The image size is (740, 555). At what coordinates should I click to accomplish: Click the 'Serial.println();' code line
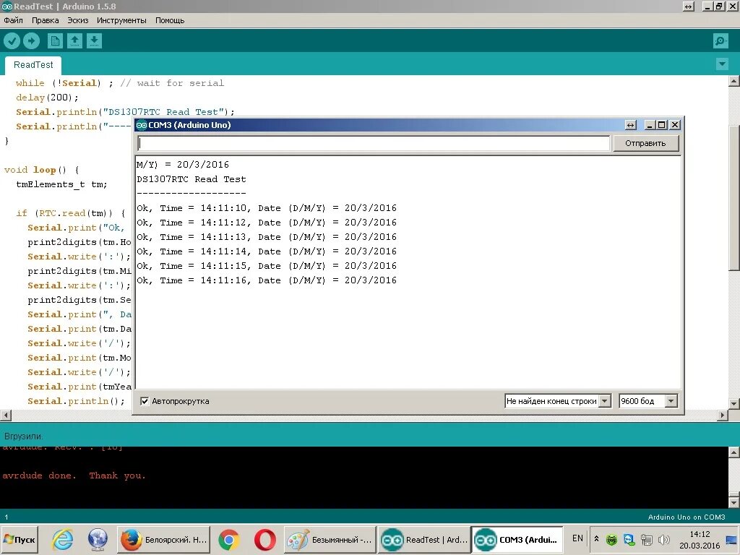coord(76,401)
